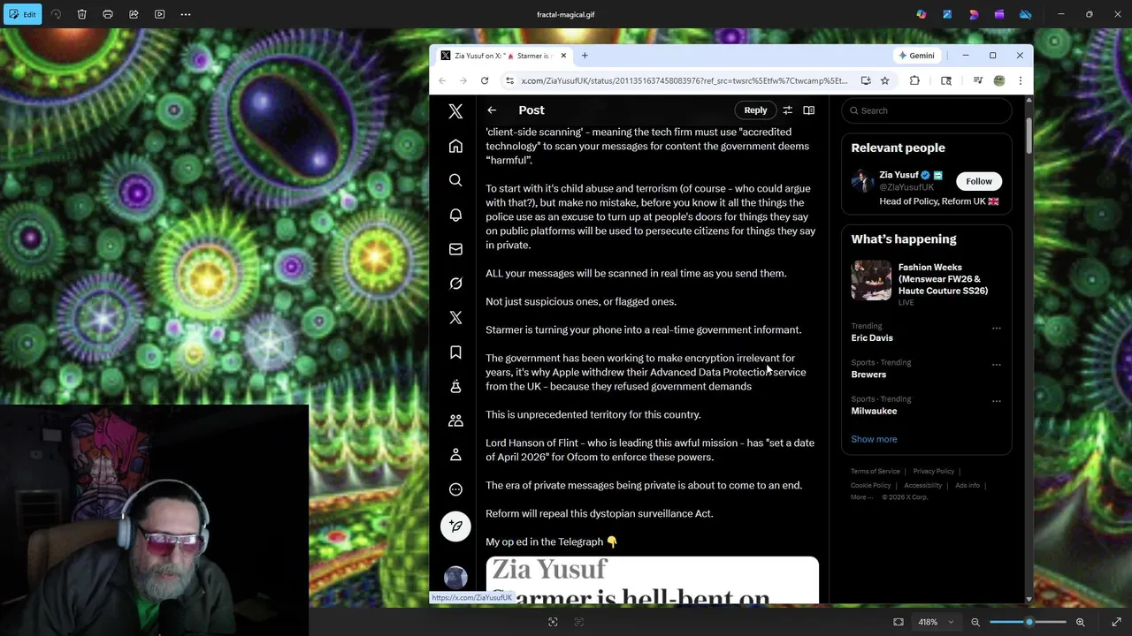This screenshot has height=636, width=1132.
Task: Click the Reply button in Post header
Action: pos(755,110)
